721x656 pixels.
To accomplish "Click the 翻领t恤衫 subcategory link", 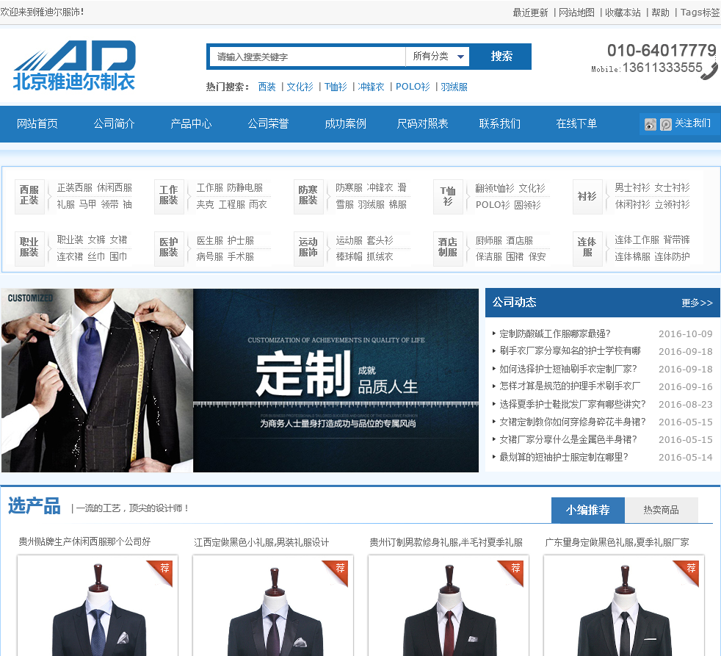I will coord(495,189).
